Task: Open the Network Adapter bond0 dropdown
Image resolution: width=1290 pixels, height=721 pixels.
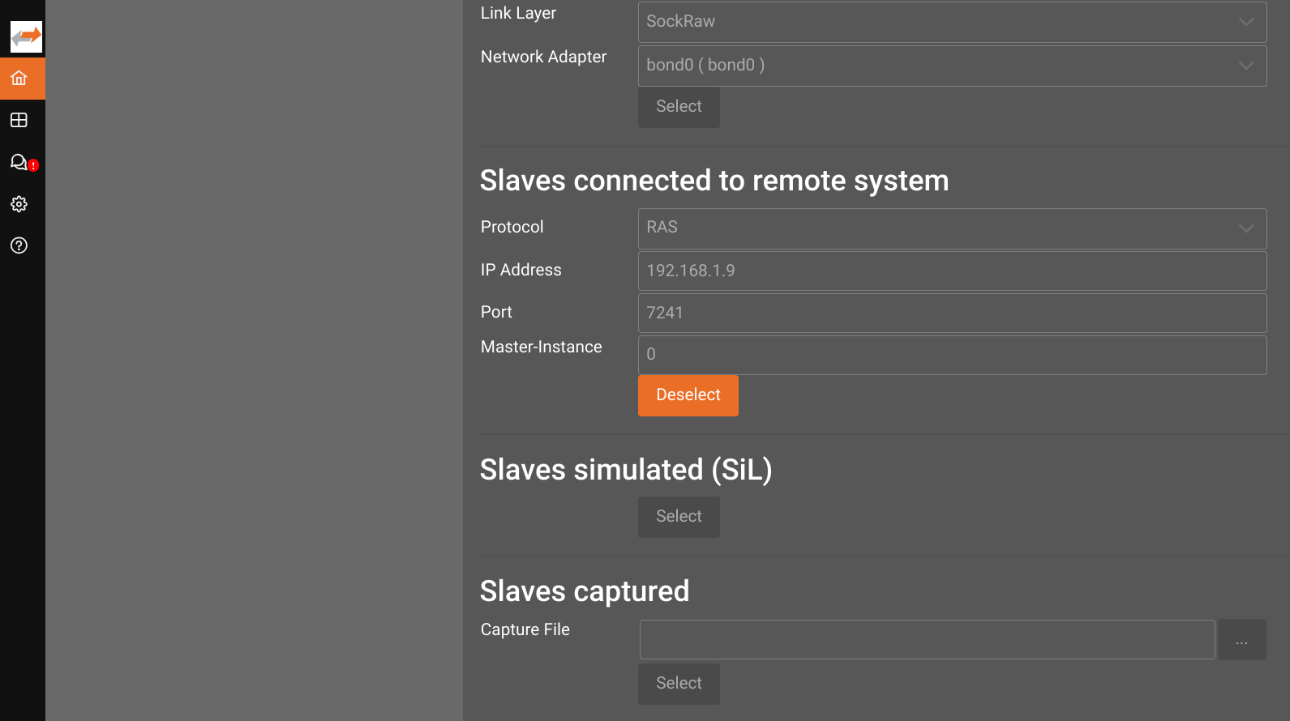Action: click(952, 66)
